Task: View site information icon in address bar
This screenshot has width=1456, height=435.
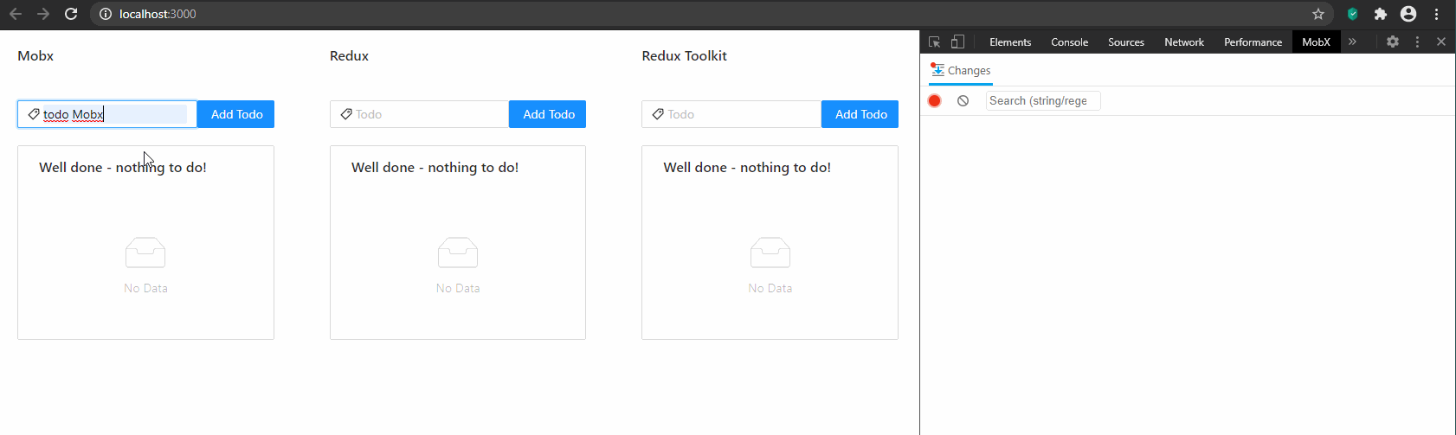Action: point(106,14)
